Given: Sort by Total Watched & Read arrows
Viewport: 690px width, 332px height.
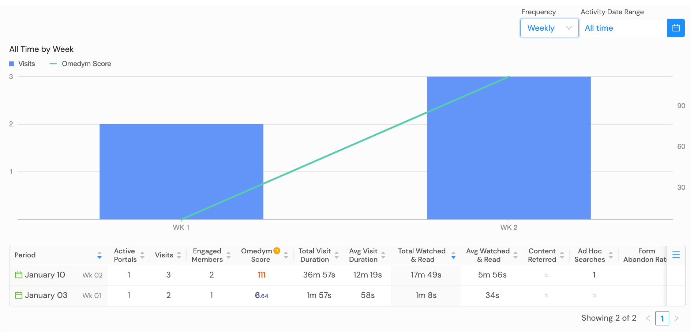Looking at the screenshot, I should (x=453, y=255).
